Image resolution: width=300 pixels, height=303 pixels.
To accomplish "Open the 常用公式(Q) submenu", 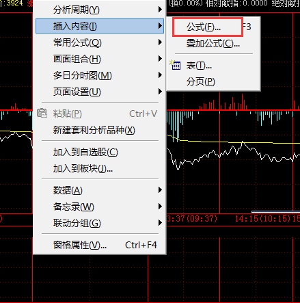I will (100, 42).
